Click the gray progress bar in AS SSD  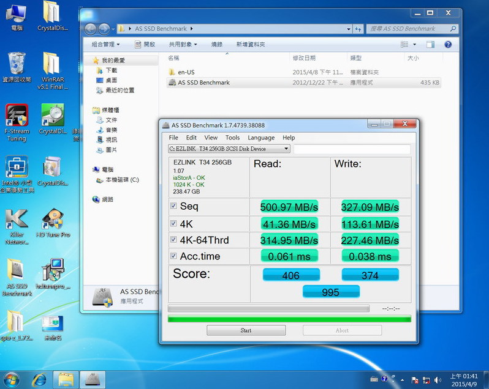[268, 308]
